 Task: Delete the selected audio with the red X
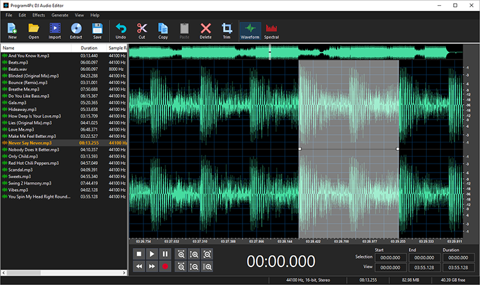pos(205,30)
